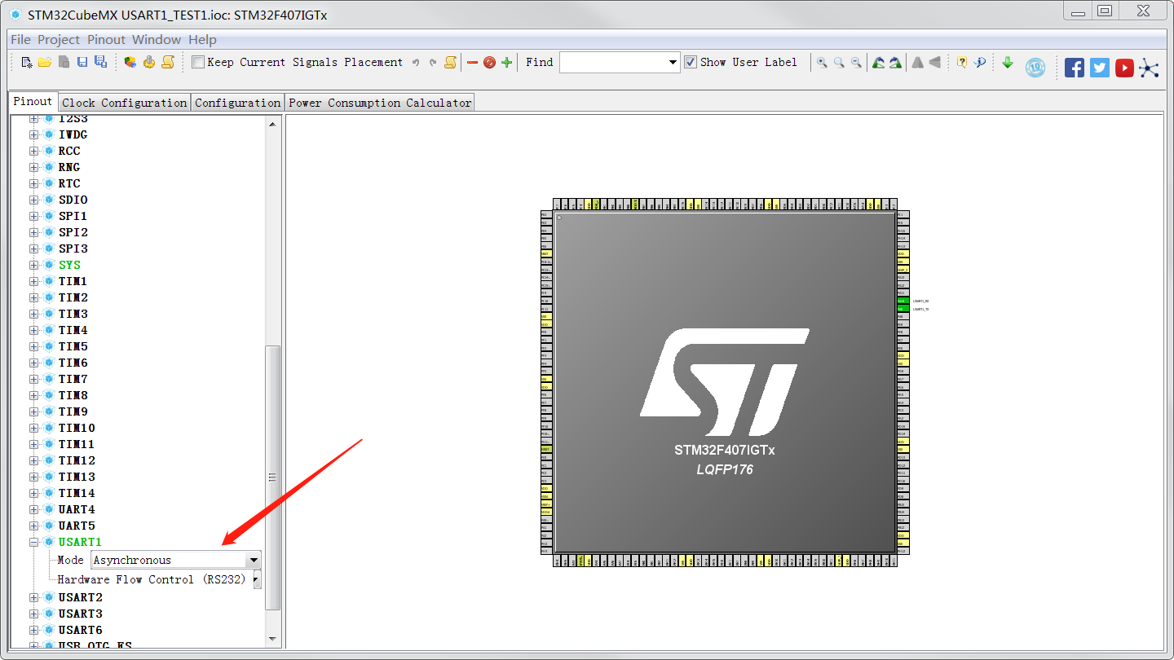The image size is (1174, 660).
Task: Click the Save Project floppy icon
Action: point(82,62)
